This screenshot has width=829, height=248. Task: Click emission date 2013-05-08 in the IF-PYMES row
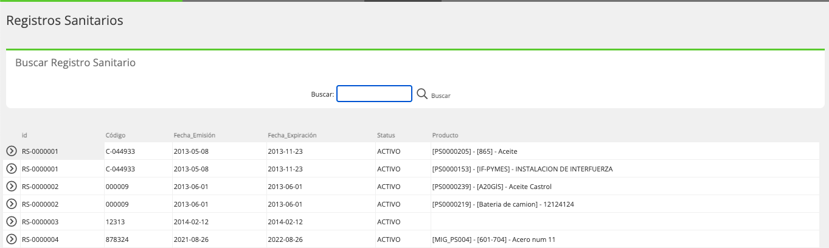tap(191, 169)
